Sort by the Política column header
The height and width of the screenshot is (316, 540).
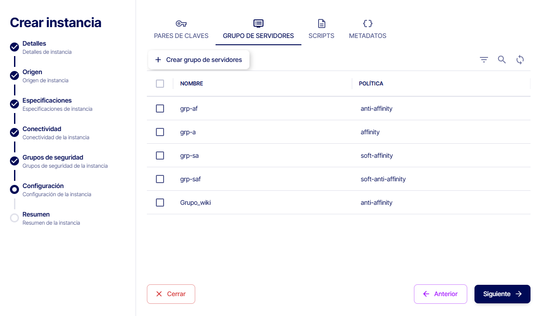pos(371,84)
